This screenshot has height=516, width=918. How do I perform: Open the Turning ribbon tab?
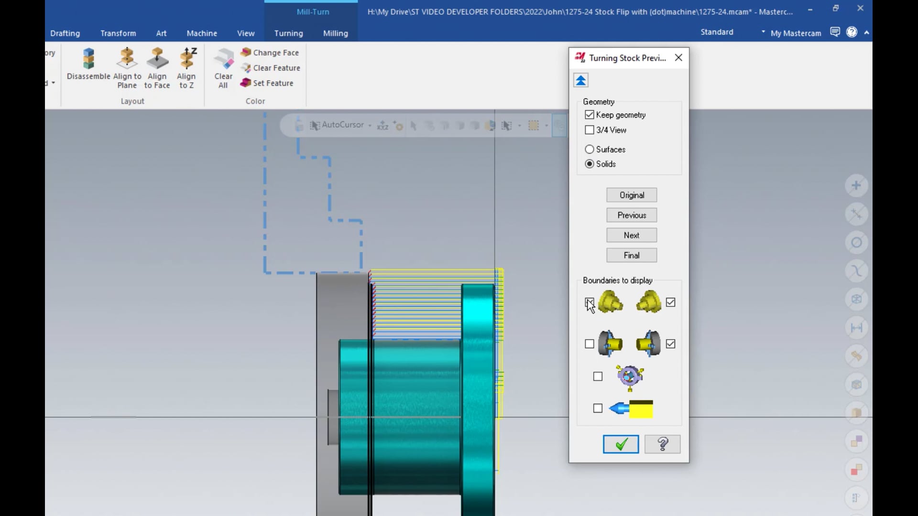288,33
